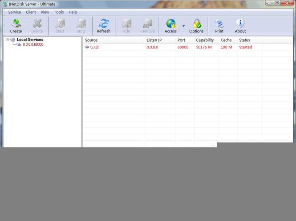The width and height of the screenshot is (296, 221).
Task: Collapse the Local Services tree node
Action: click(7, 40)
